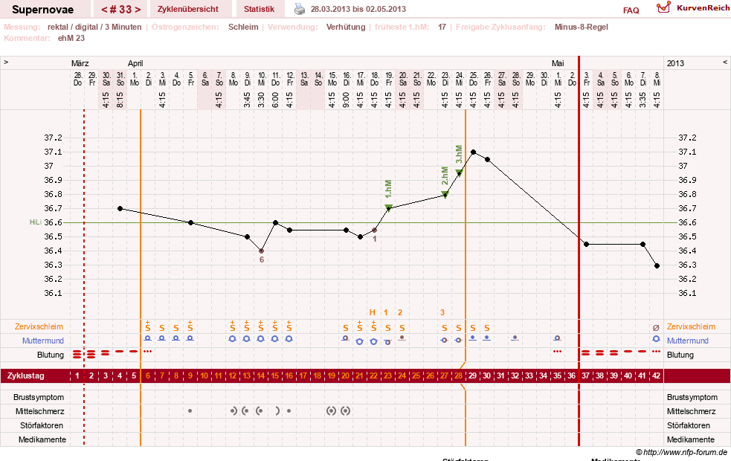Click the left Medikamente row label

(42, 439)
